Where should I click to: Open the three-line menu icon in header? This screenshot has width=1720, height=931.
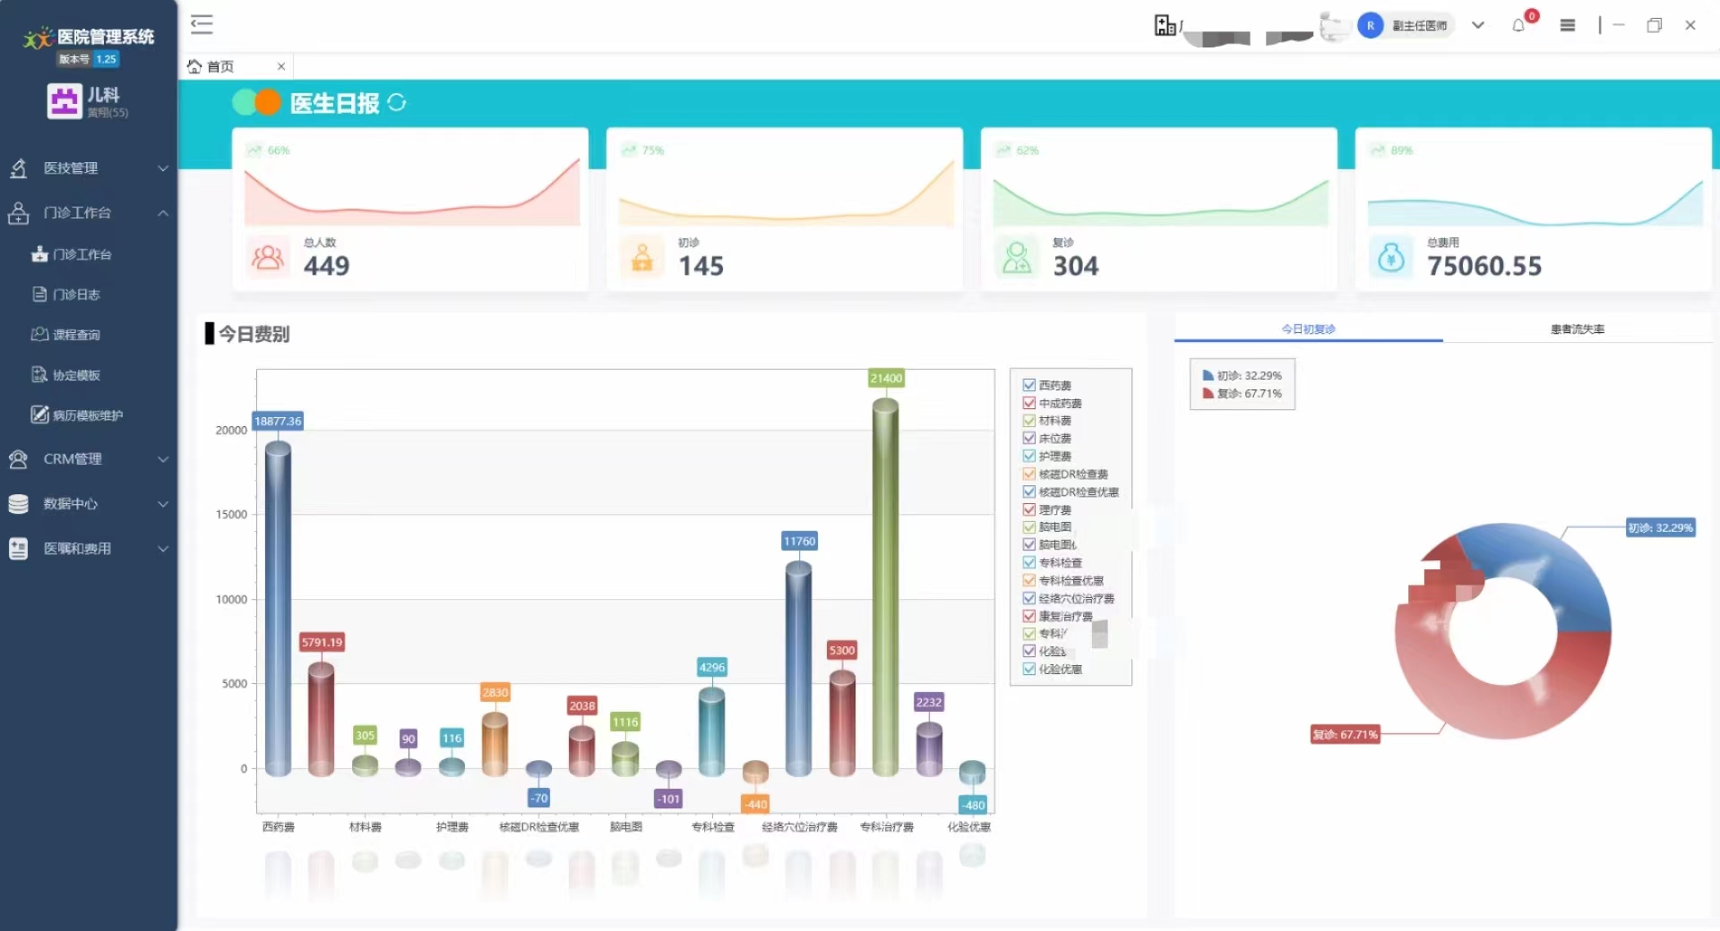coord(1568,25)
